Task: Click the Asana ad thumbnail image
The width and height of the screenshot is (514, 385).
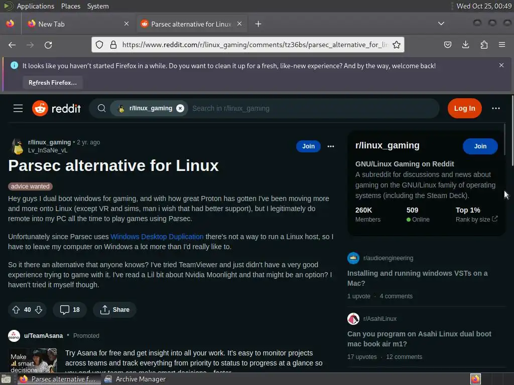Action: click(33, 360)
